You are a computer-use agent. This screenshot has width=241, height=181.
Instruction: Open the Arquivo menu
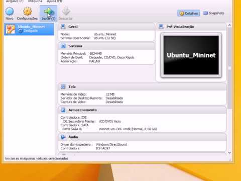15,1
